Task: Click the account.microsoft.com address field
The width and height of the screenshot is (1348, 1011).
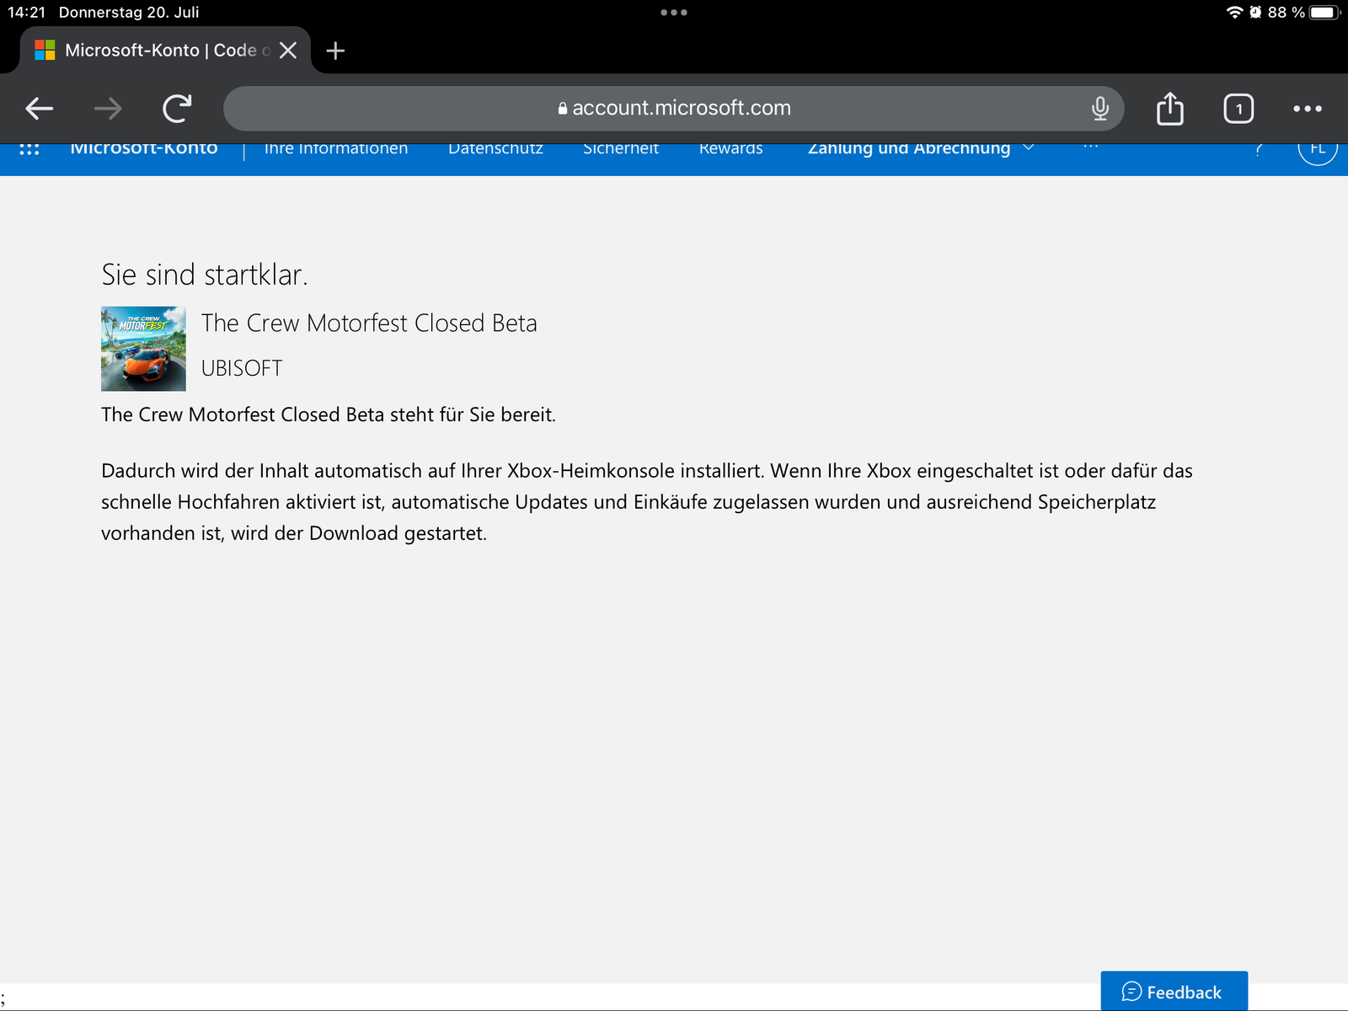Action: click(673, 108)
